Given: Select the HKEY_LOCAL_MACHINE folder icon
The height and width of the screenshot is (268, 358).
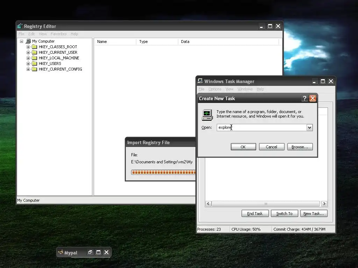Looking at the screenshot, I should (x=35, y=58).
